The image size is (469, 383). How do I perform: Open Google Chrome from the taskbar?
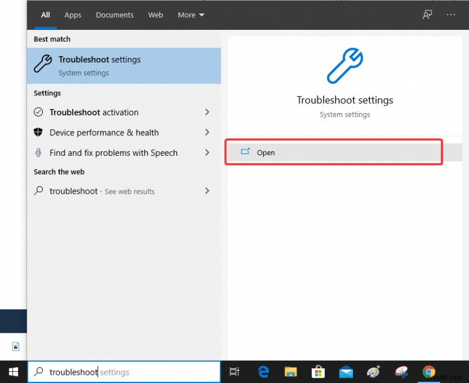point(429,371)
